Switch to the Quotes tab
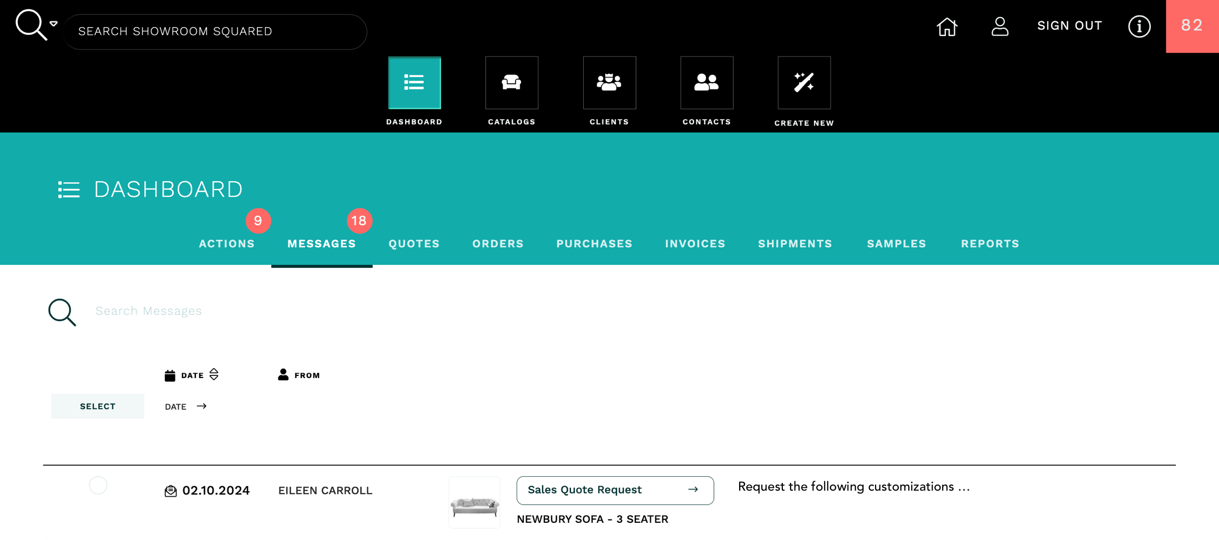1219x540 pixels. tap(413, 244)
